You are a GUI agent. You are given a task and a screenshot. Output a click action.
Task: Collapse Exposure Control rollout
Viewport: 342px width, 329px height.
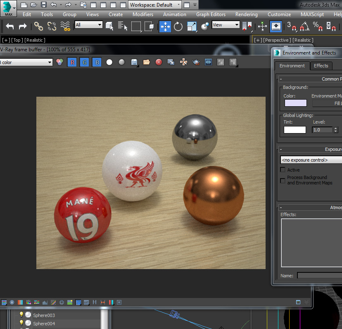click(281, 149)
